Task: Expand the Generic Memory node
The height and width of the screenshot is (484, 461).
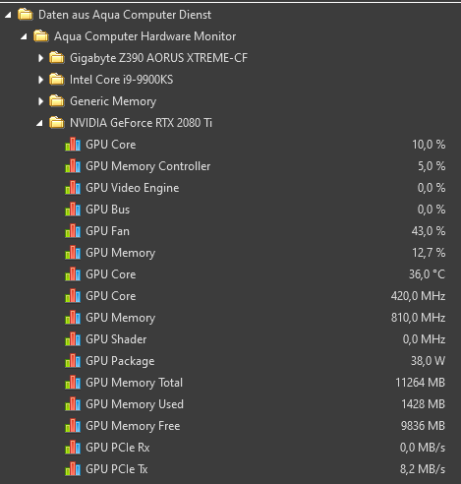Action: (x=40, y=101)
